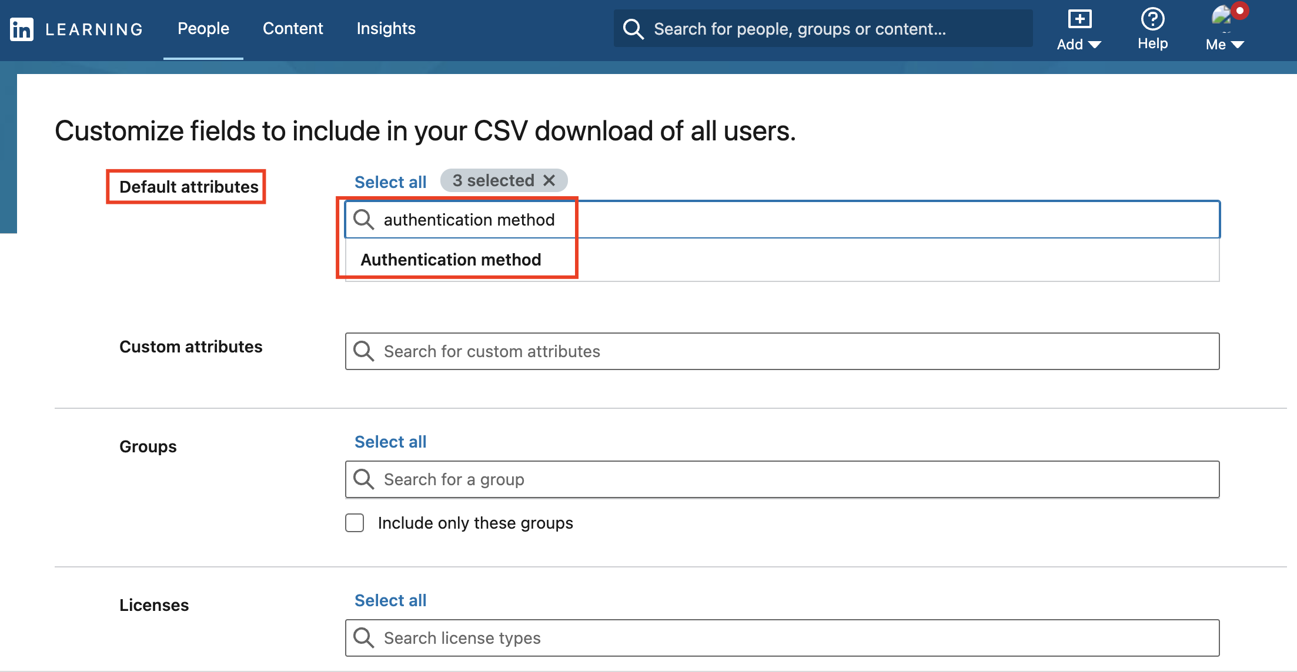Select all groups

pos(390,442)
